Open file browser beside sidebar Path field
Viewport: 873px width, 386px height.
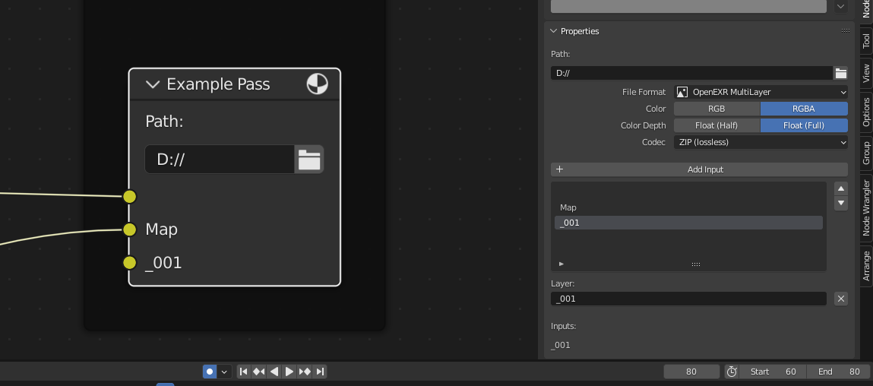tap(840, 73)
